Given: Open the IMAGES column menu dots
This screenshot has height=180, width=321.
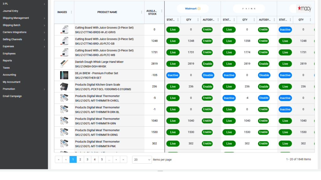Looking at the screenshot, I should point(71,12).
